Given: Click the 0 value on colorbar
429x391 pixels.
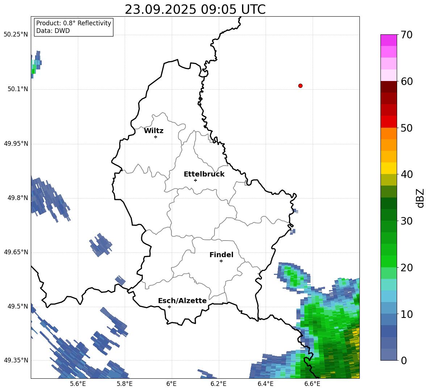Looking at the screenshot, I should (404, 360).
